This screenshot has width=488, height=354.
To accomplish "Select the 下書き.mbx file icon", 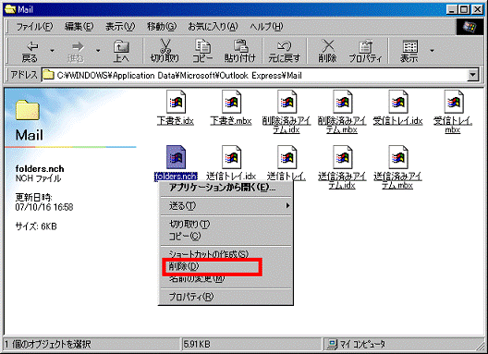I will 231,102.
